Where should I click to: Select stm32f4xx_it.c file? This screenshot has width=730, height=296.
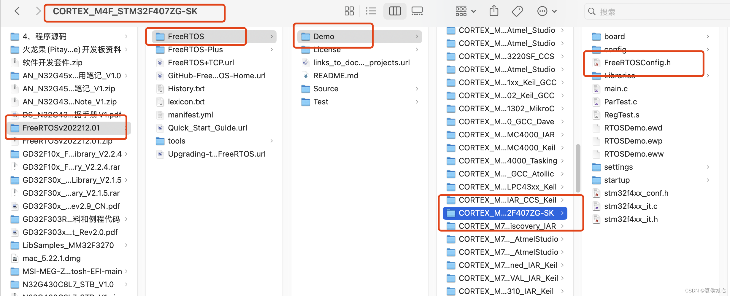click(650, 206)
